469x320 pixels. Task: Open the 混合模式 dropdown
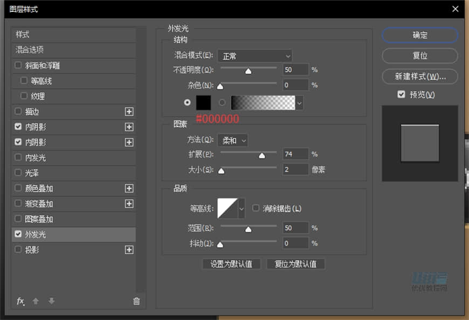tap(256, 56)
